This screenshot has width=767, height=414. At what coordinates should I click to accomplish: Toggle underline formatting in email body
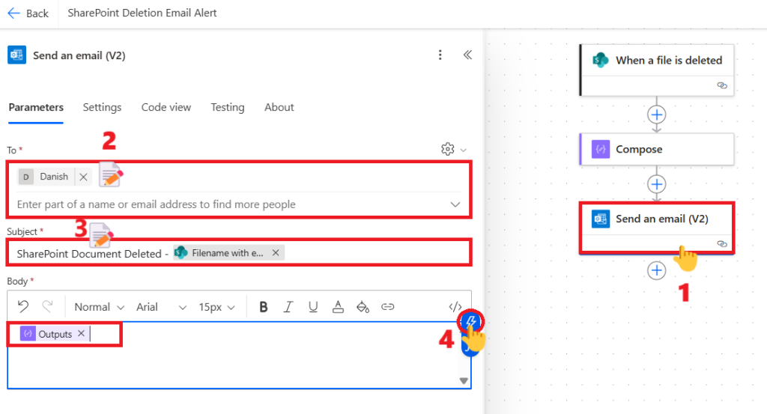(313, 306)
